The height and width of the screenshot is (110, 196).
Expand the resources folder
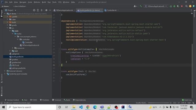click(x=13, y=48)
